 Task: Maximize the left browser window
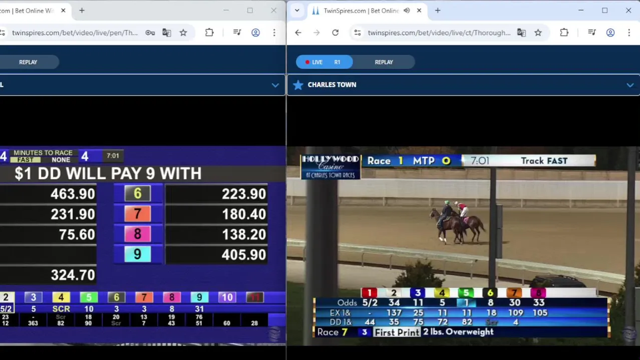250,10
